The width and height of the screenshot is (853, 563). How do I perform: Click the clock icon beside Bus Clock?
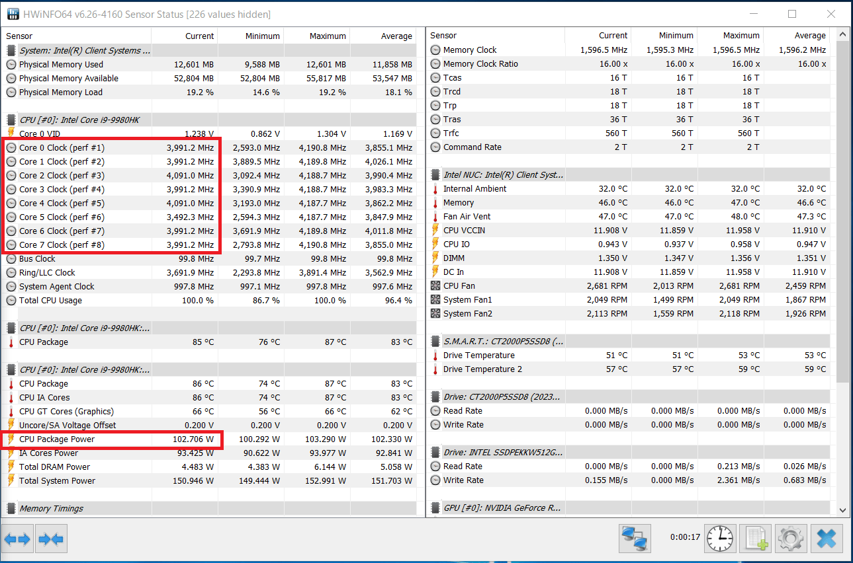click(11, 259)
